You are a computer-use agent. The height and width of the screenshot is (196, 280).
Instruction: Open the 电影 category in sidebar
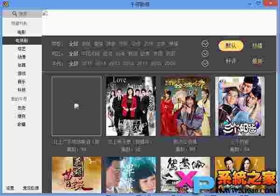[21, 32]
